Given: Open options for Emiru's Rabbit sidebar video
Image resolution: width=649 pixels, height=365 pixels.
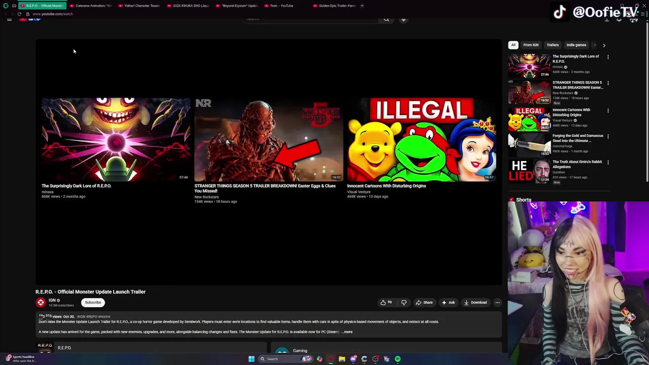Looking at the screenshot, I should [x=608, y=163].
